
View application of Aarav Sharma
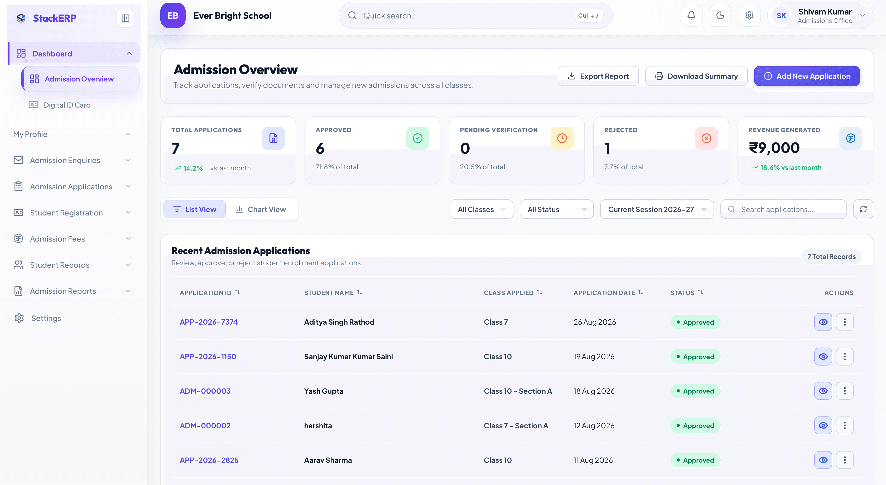click(x=823, y=460)
